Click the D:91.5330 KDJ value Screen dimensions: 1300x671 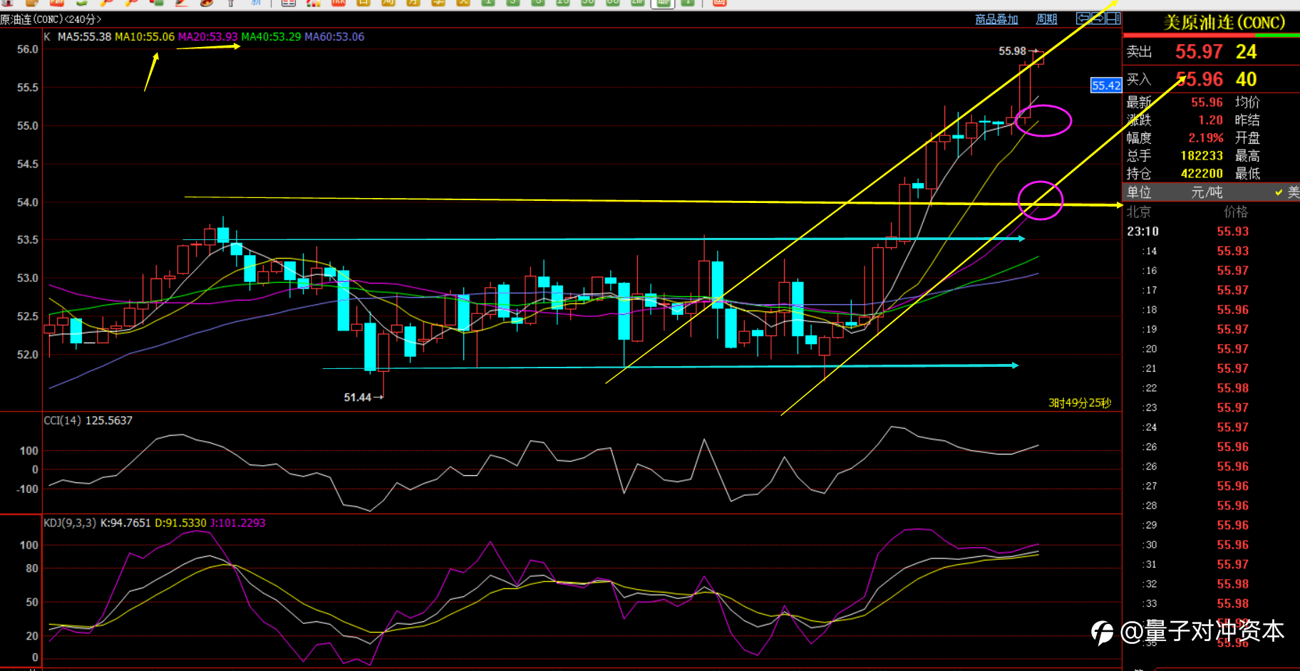[180, 523]
